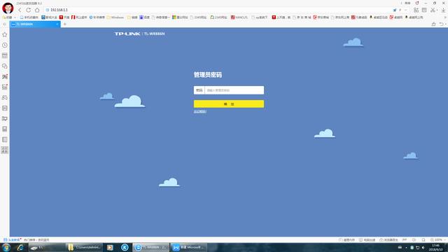Screen dimensions: 448x252
Task: Open Internet Explorer from the taskbar
Action: tap(20, 247)
